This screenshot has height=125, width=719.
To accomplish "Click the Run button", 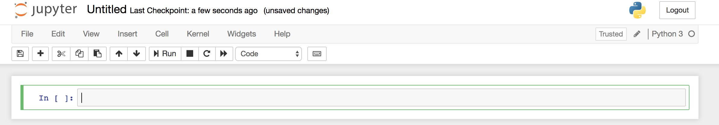I will (x=165, y=54).
